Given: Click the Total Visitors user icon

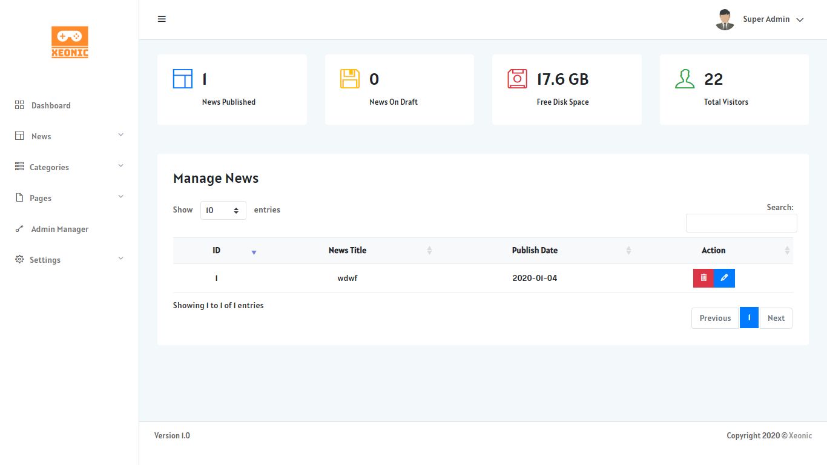Looking at the screenshot, I should [685, 79].
